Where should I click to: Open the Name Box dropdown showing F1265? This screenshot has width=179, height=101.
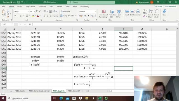pos(13,24)
